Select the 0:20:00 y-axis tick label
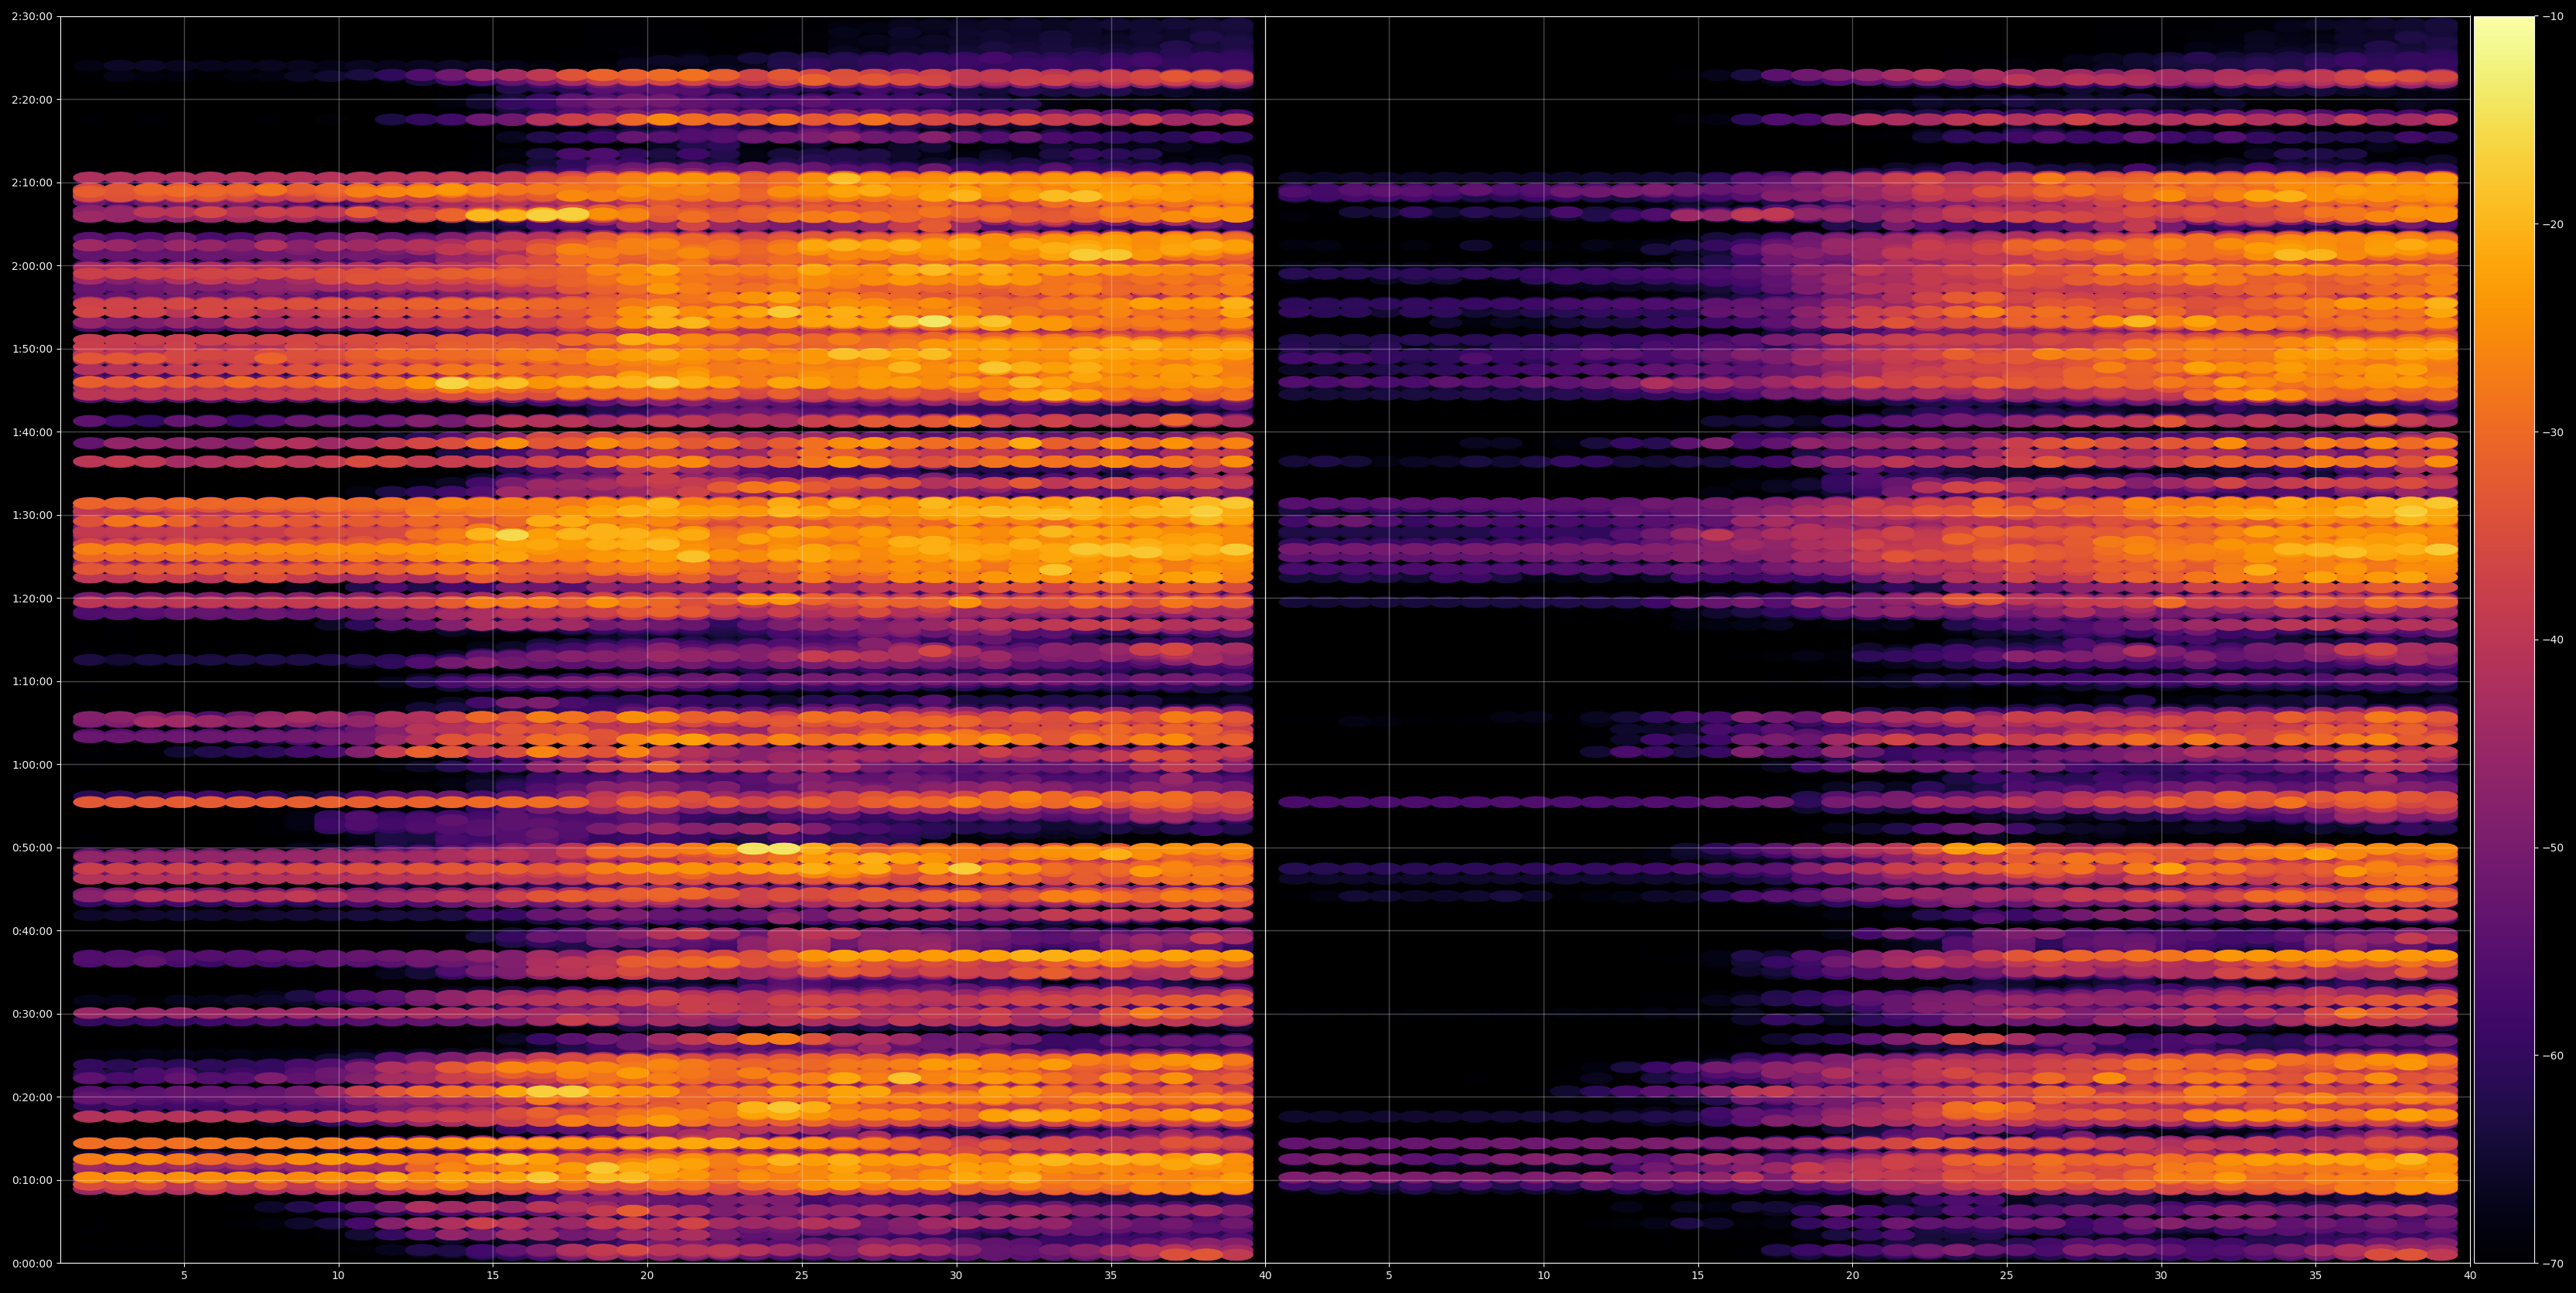2576x1293 pixels. point(32,1097)
